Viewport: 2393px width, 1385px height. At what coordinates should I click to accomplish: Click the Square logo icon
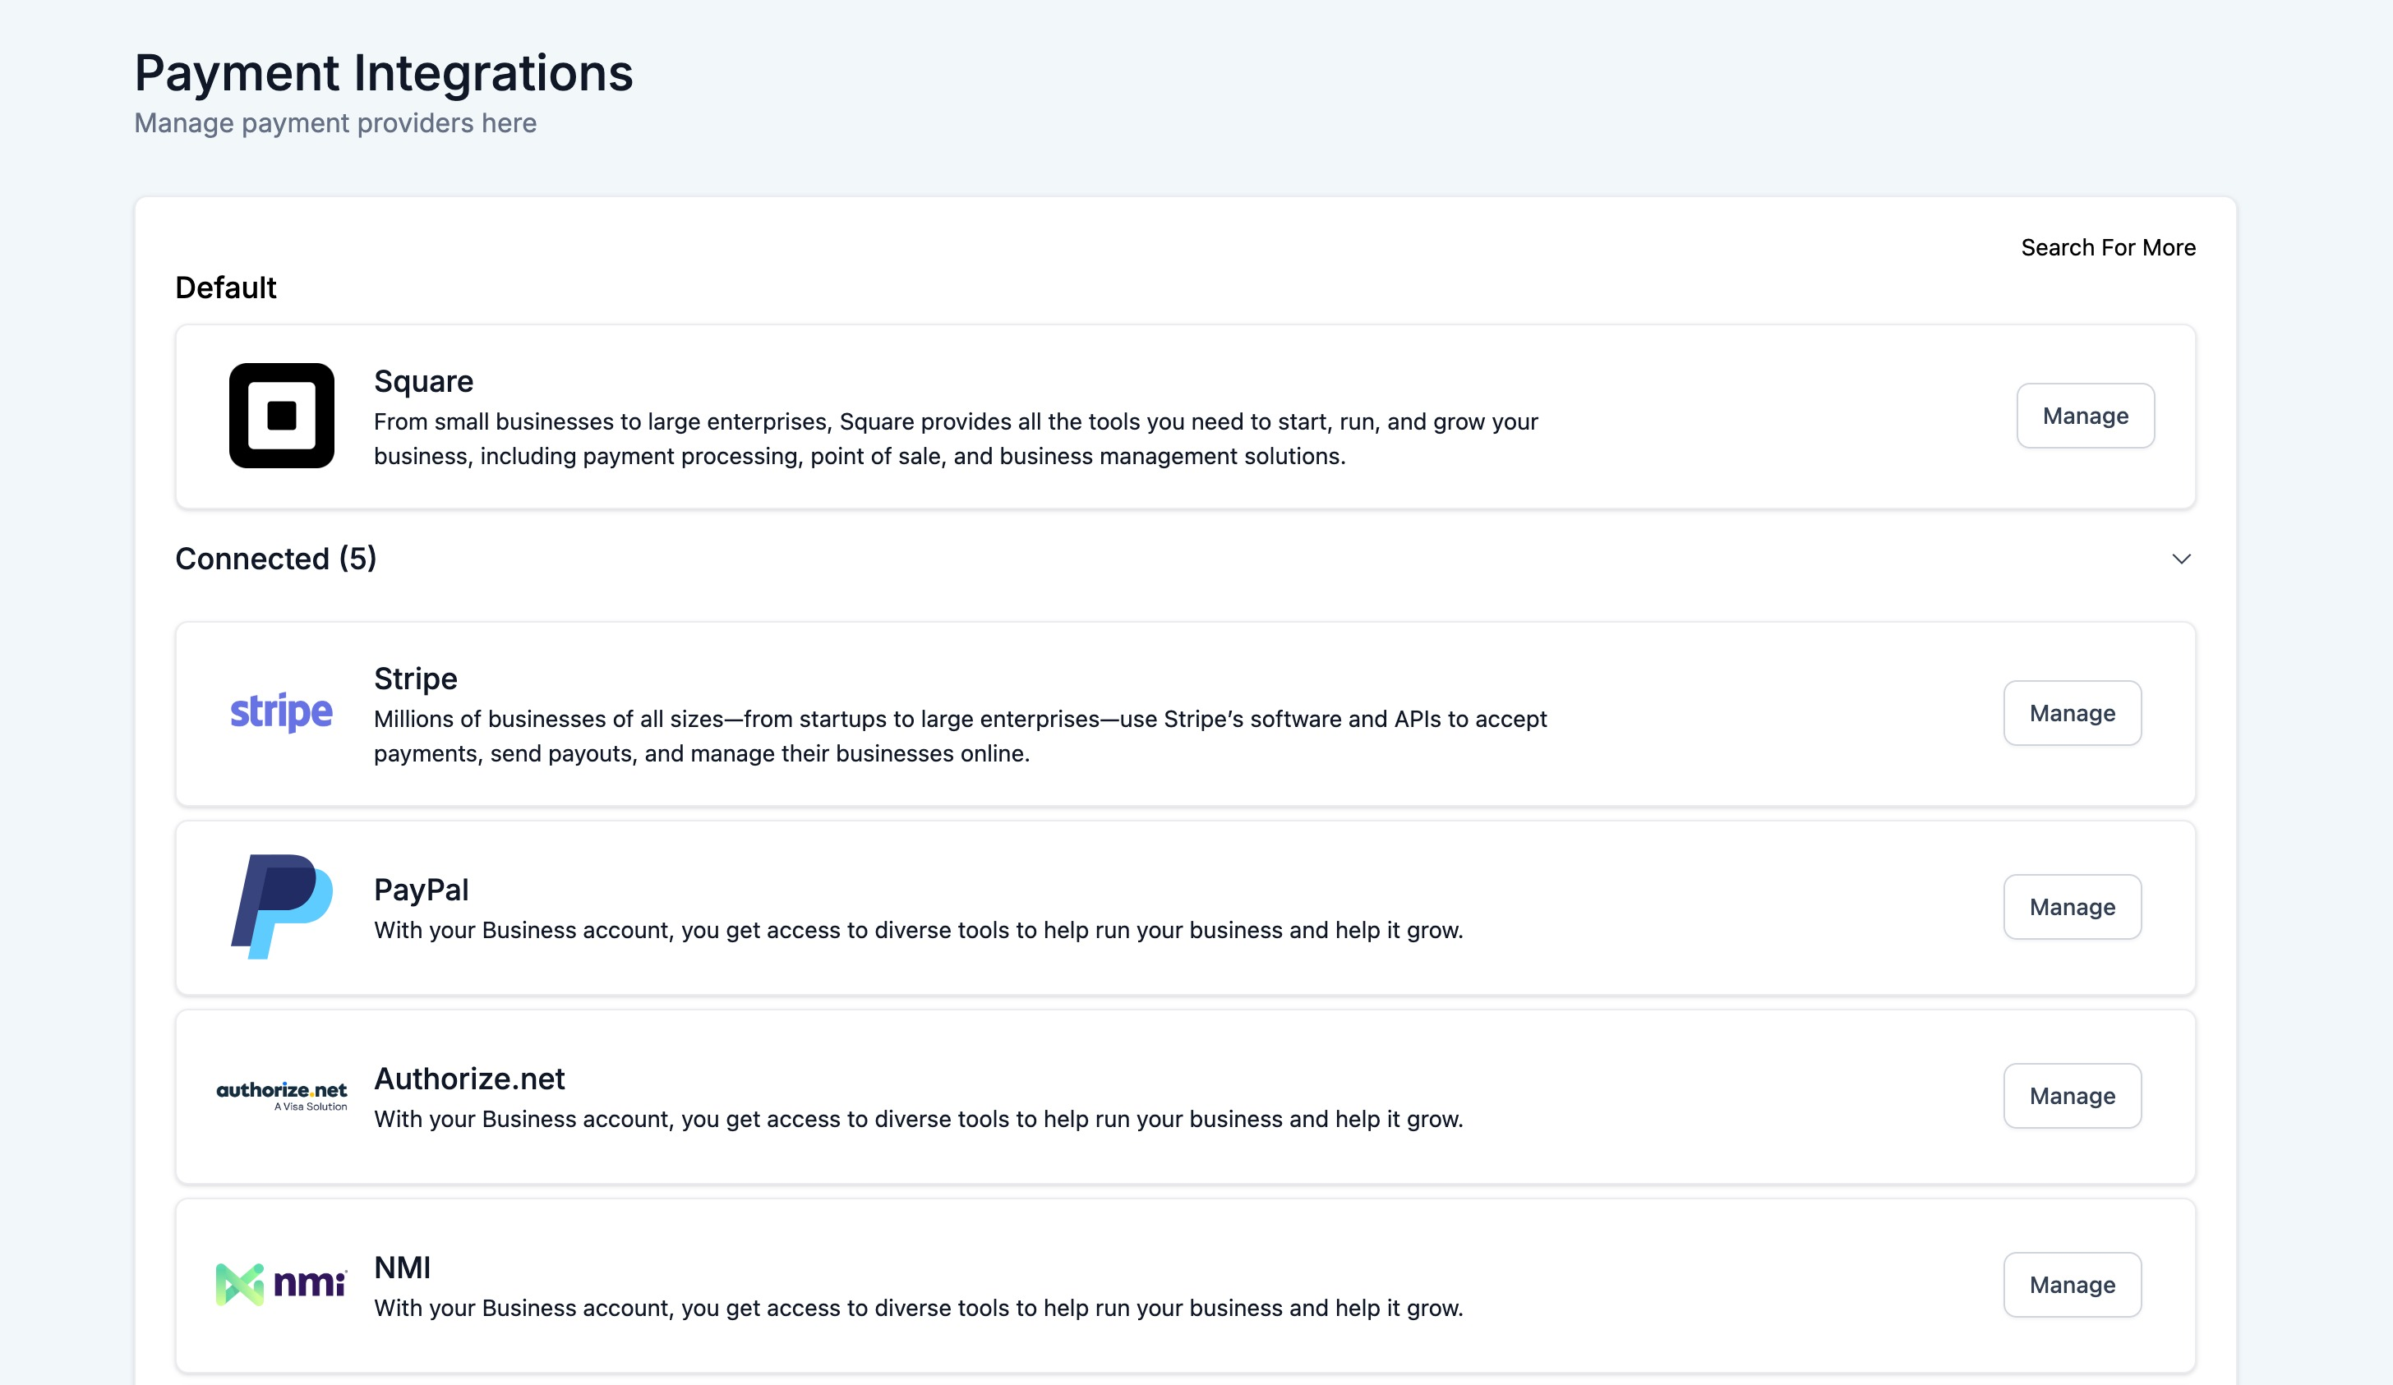tap(281, 416)
